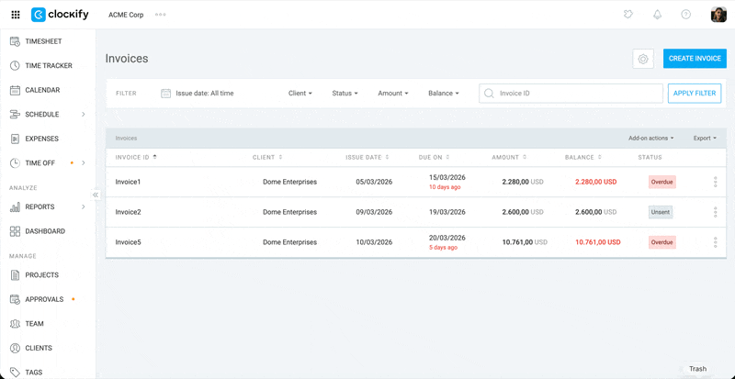Open invoice settings gear icon
This screenshot has height=379, width=735.
(643, 59)
